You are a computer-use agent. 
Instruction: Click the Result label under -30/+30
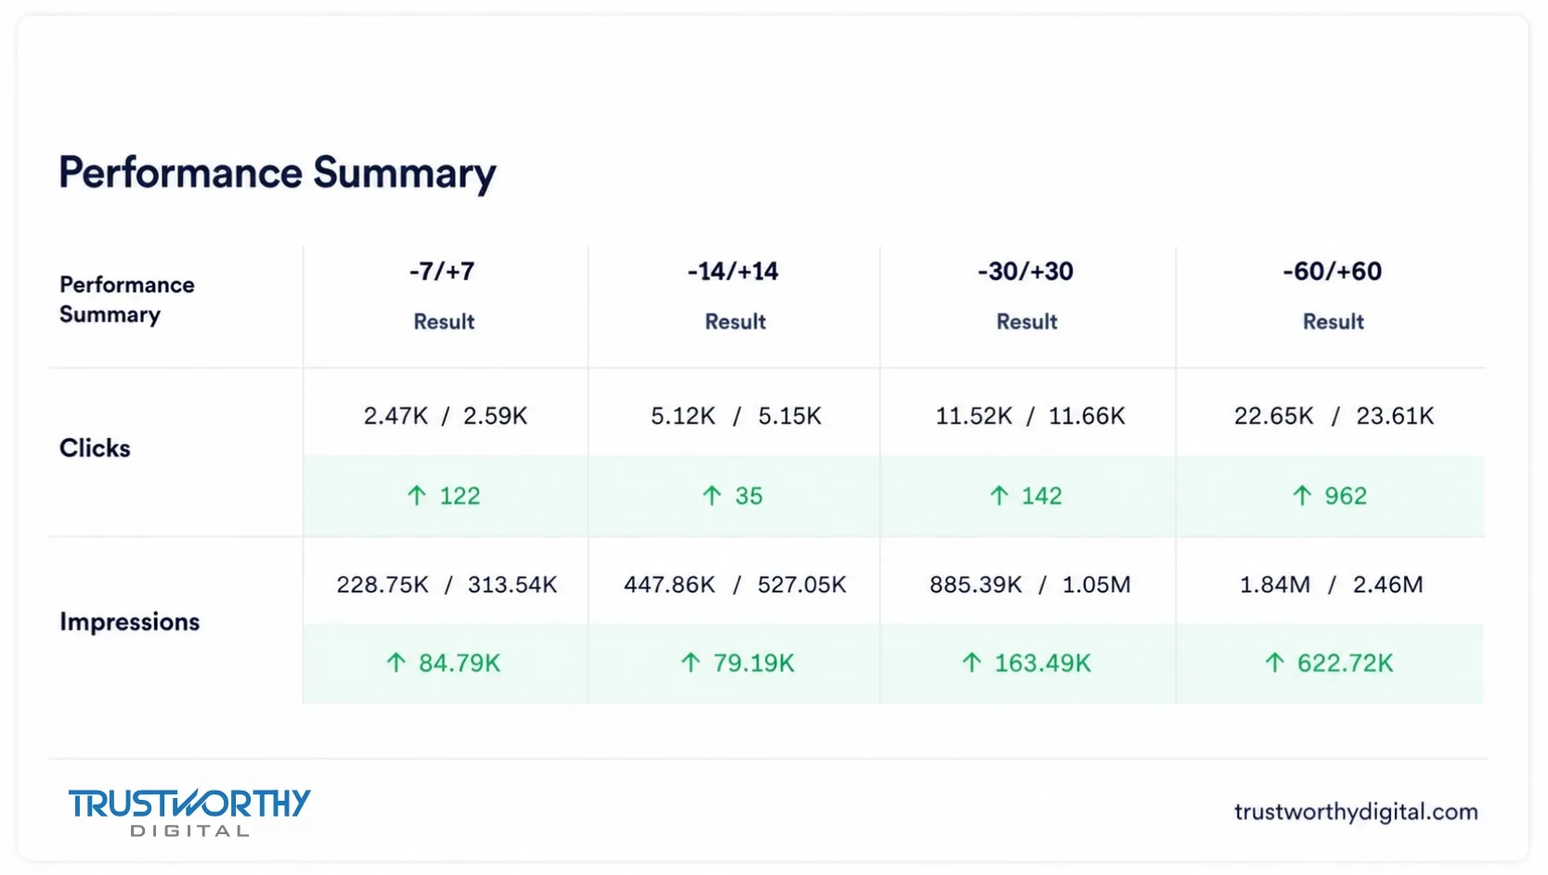[x=1027, y=322]
